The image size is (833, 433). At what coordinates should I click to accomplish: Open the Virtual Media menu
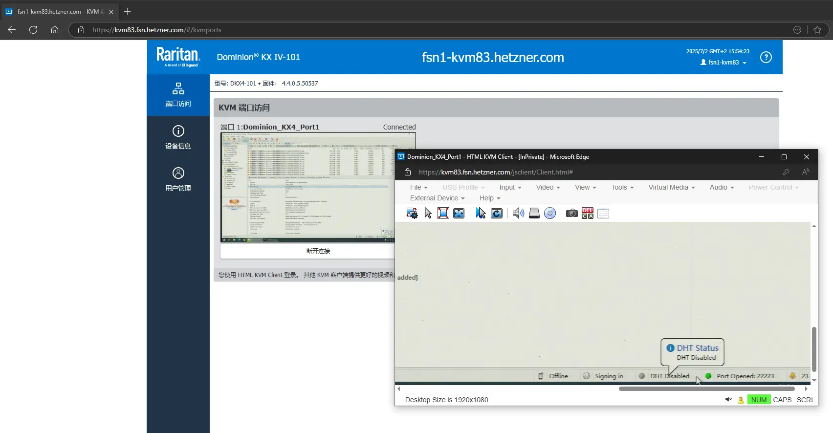672,187
